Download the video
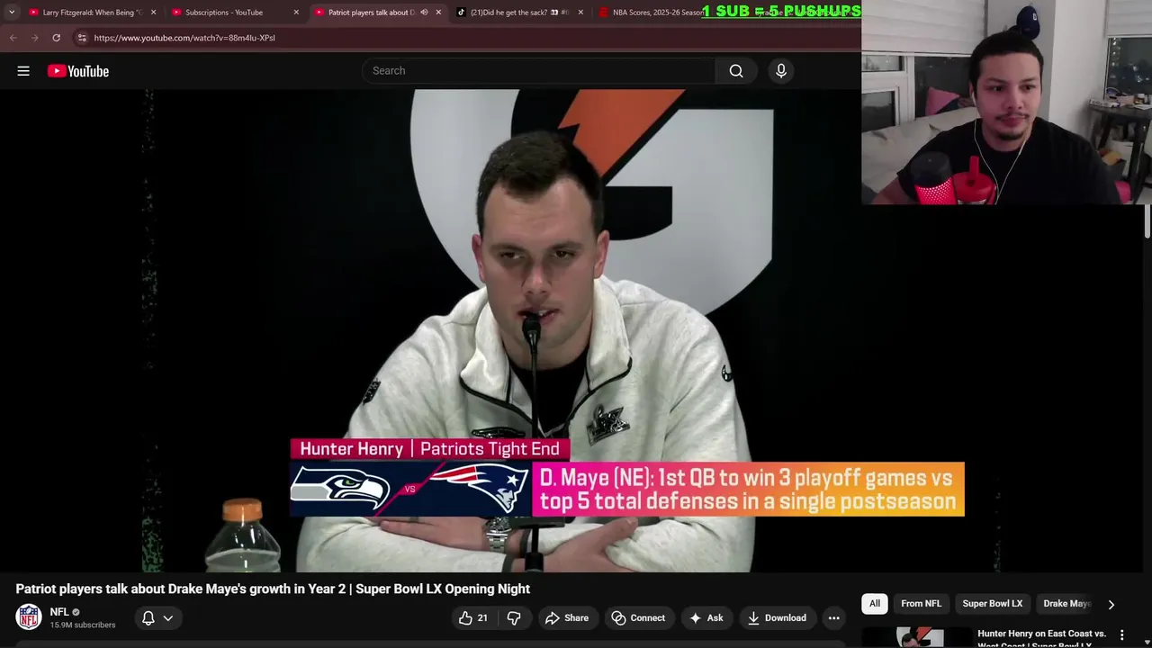The width and height of the screenshot is (1152, 648). click(777, 618)
